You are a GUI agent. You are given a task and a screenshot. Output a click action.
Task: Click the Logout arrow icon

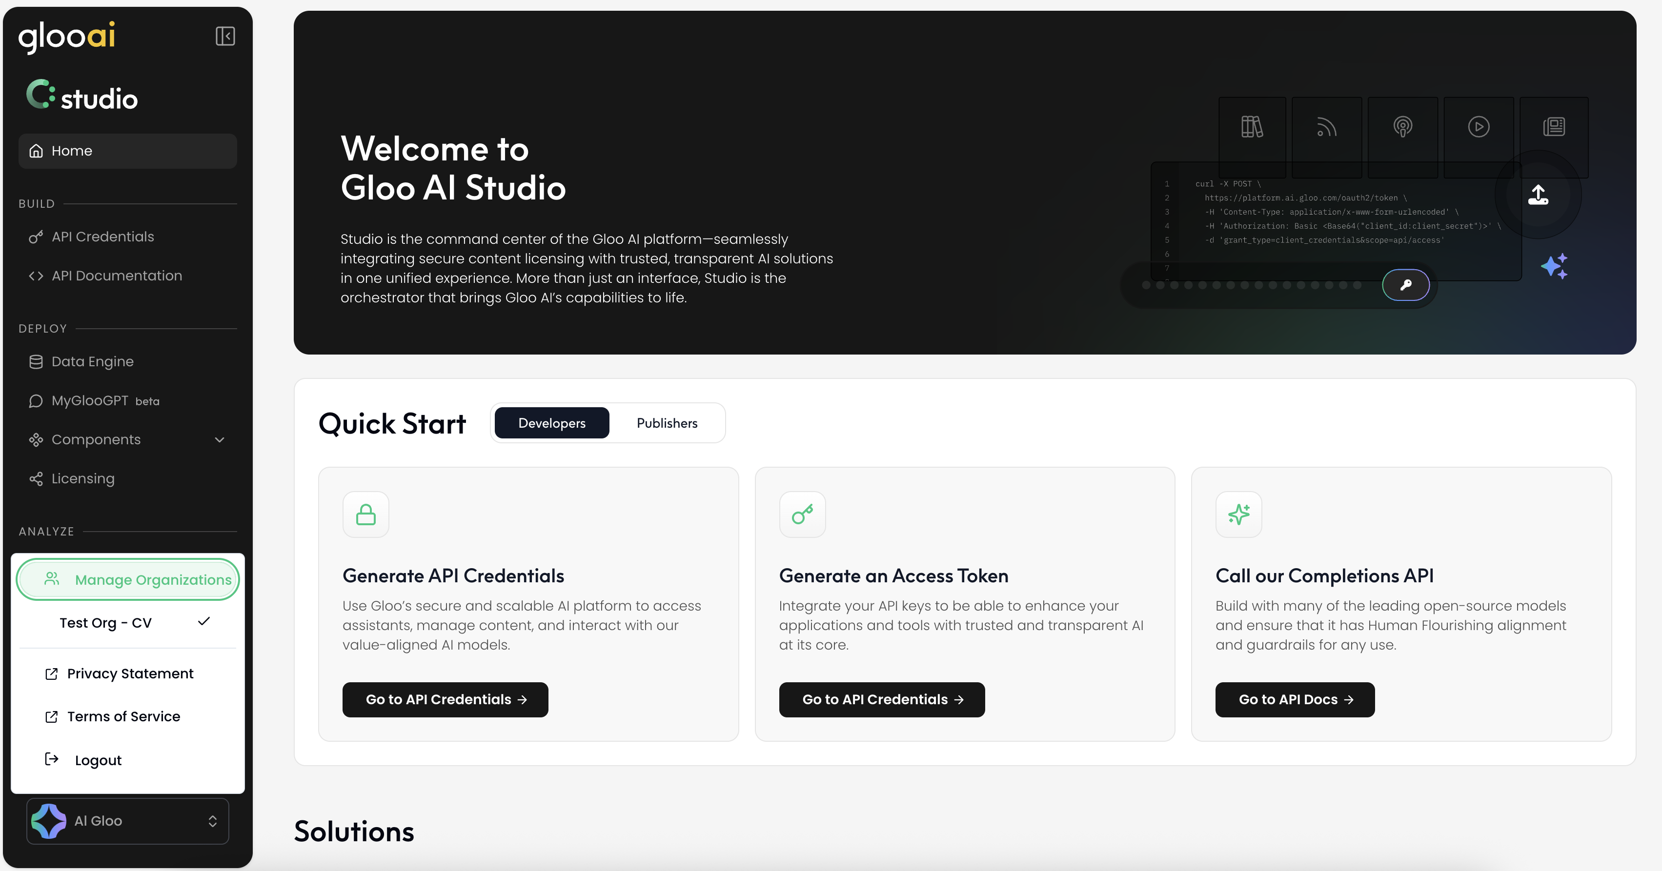coord(52,759)
